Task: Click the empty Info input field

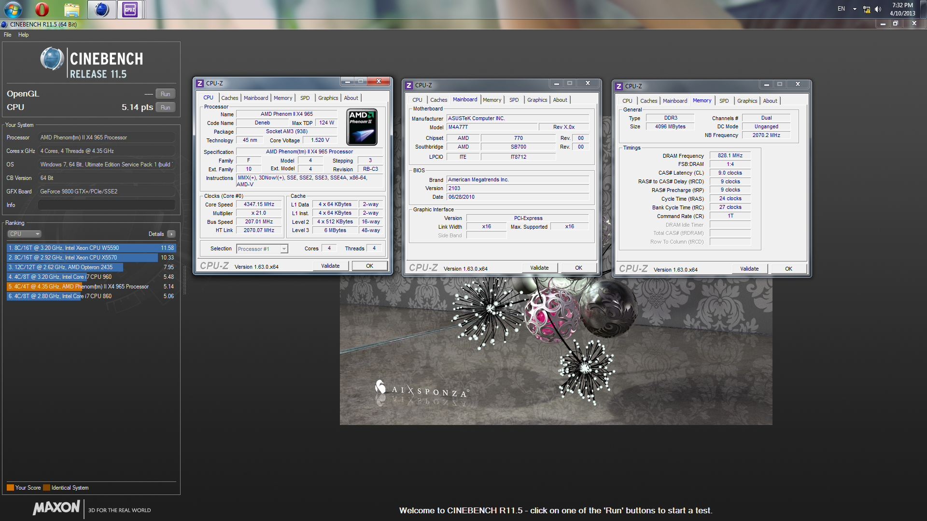Action: tap(106, 205)
